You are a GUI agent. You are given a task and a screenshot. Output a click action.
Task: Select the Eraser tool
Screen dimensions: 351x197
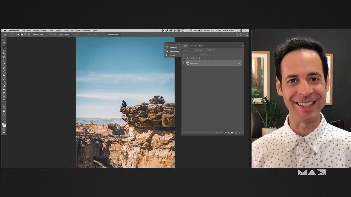coord(4,82)
